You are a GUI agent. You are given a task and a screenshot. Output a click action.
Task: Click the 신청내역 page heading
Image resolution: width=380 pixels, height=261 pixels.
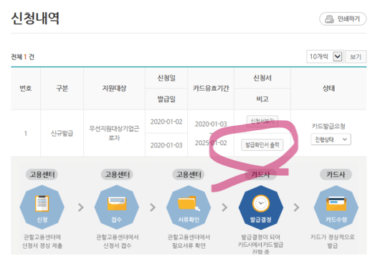35,19
